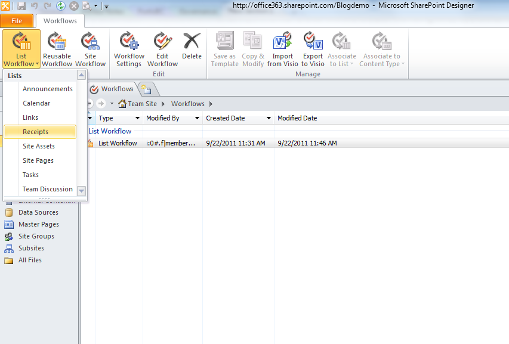Click the 9/22/2011 11:31 AM created date
The image size is (509, 344).
tap(236, 143)
